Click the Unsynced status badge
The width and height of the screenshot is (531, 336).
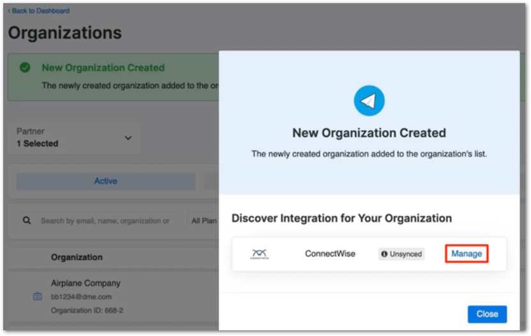pos(401,254)
